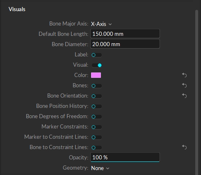Toggle the Label switch on
The width and height of the screenshot is (201, 175).
96,55
